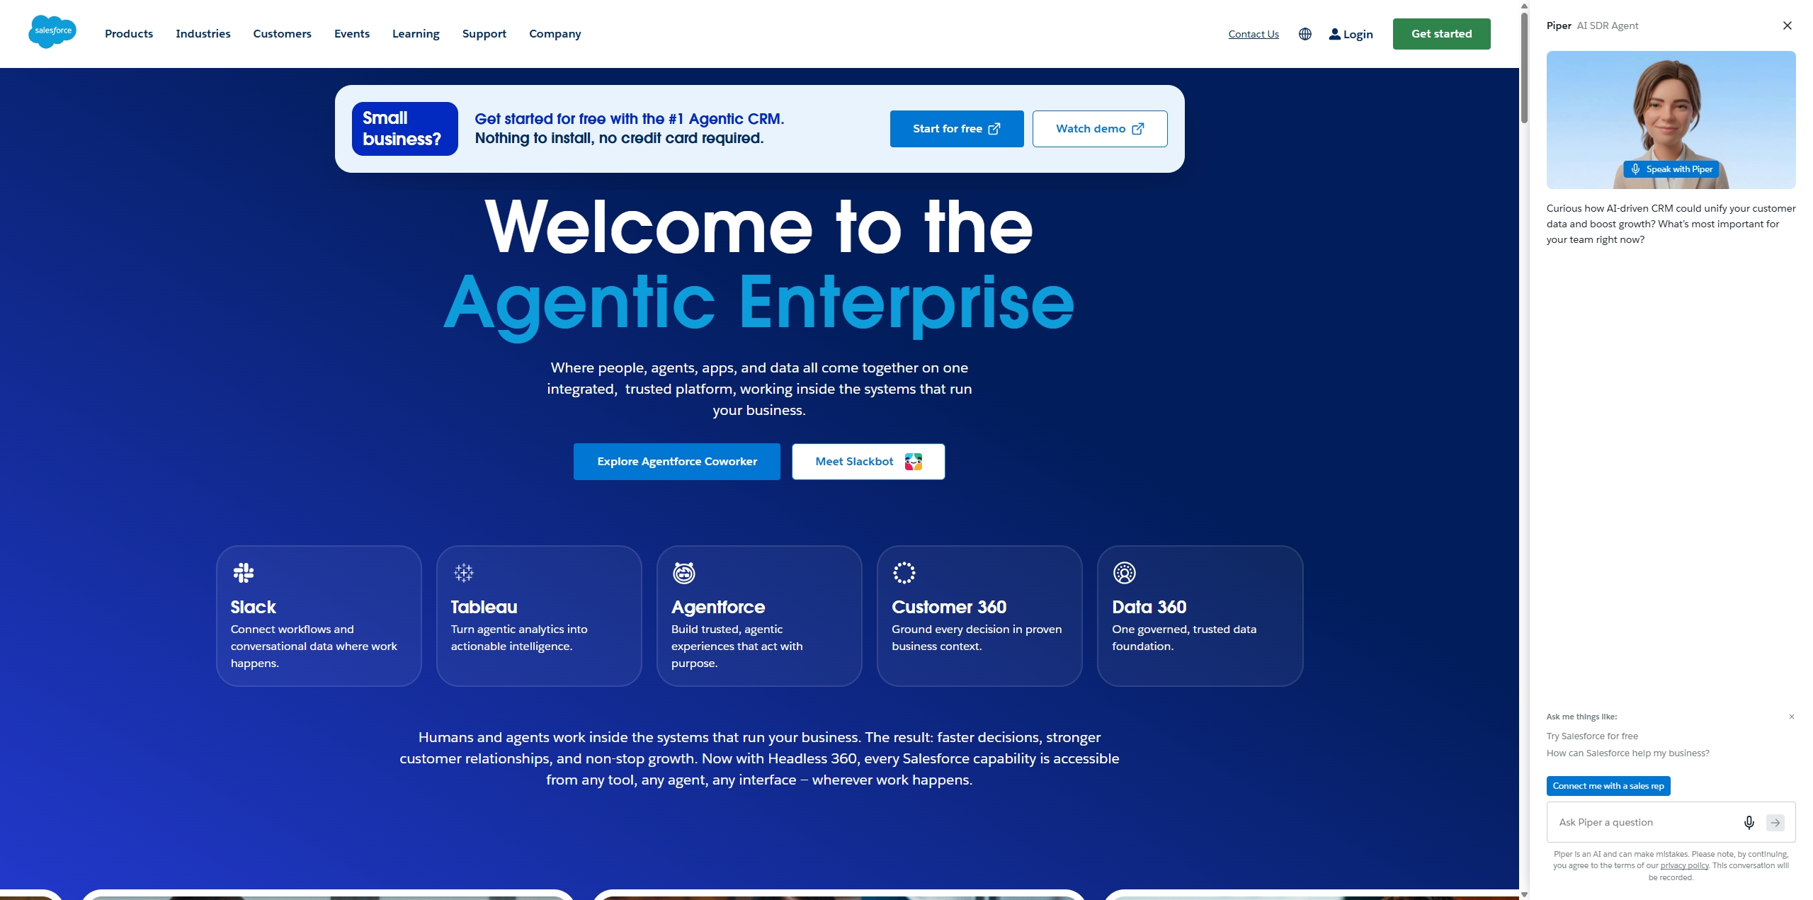The width and height of the screenshot is (1813, 900).
Task: Click the Slackbot colorful icon
Action: [914, 462]
